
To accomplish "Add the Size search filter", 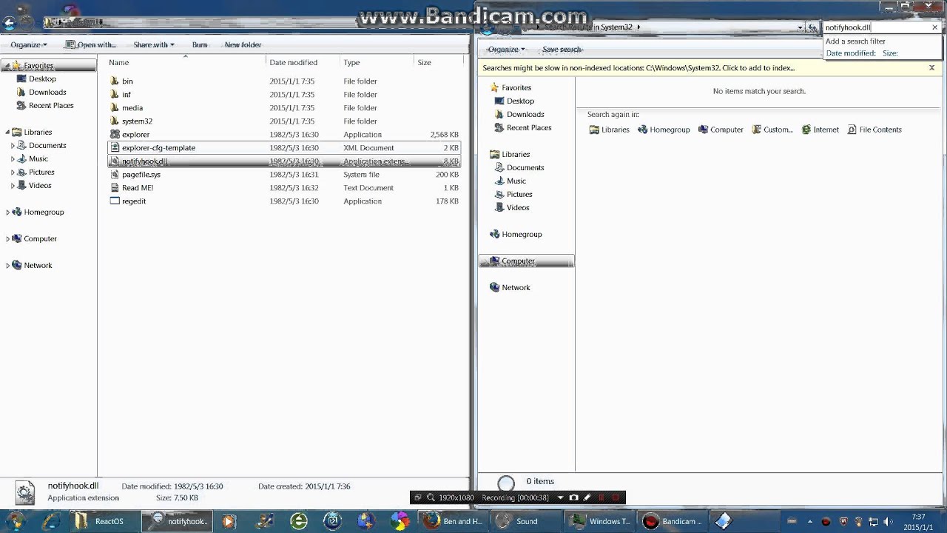I will [x=890, y=53].
